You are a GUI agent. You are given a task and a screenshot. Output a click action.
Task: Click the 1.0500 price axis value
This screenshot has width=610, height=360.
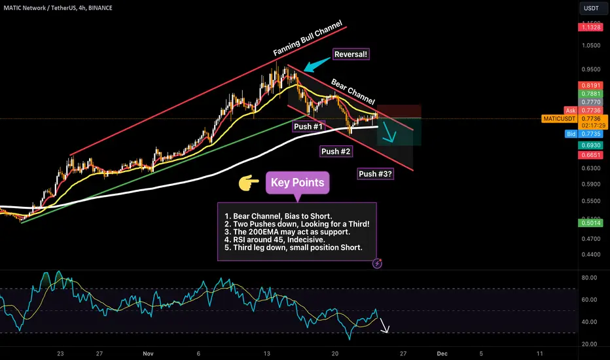pos(591,46)
